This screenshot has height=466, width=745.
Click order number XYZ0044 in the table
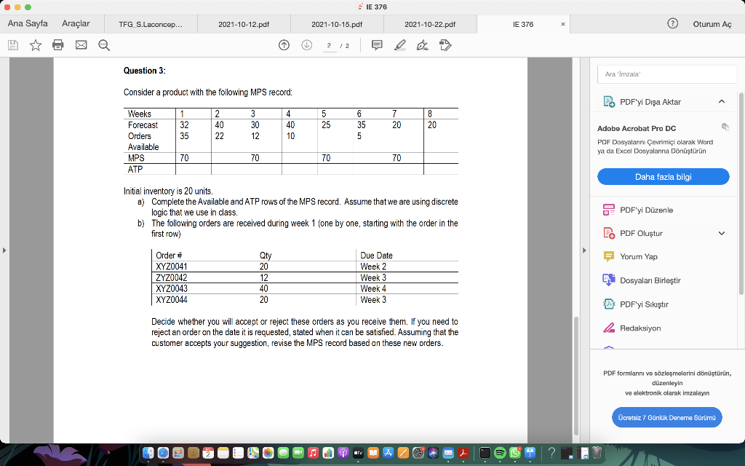[172, 299]
